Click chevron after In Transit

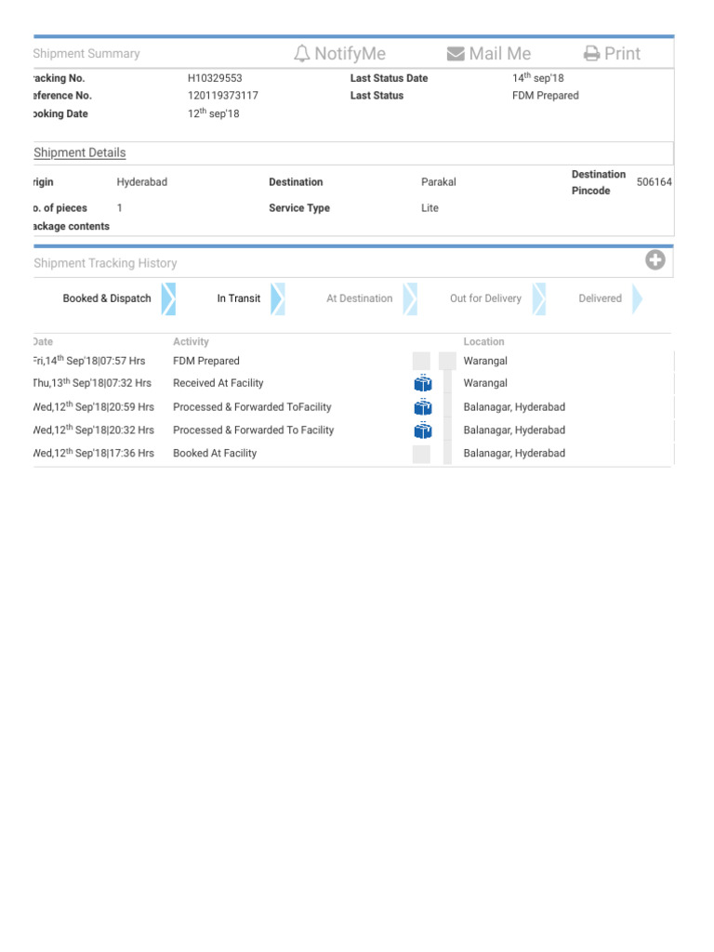coord(277,298)
